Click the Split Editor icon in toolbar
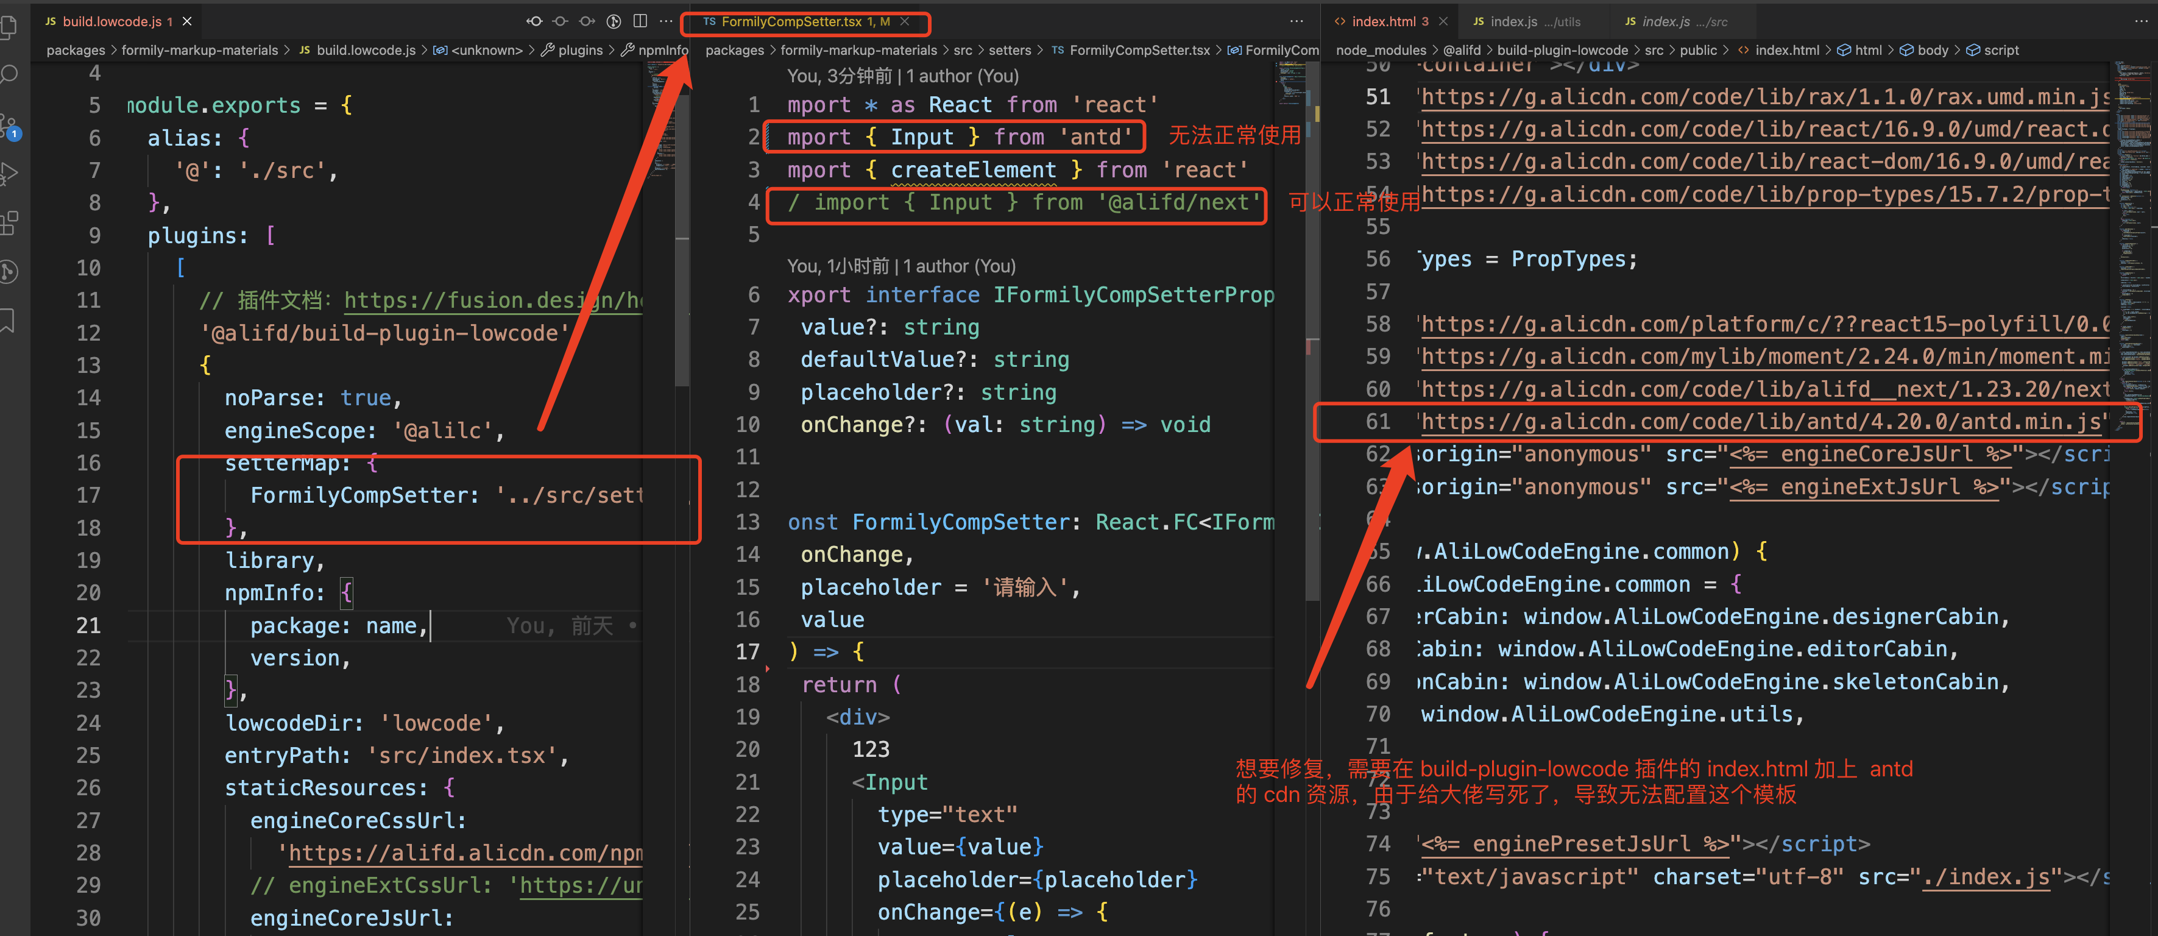This screenshot has height=936, width=2158. (641, 20)
